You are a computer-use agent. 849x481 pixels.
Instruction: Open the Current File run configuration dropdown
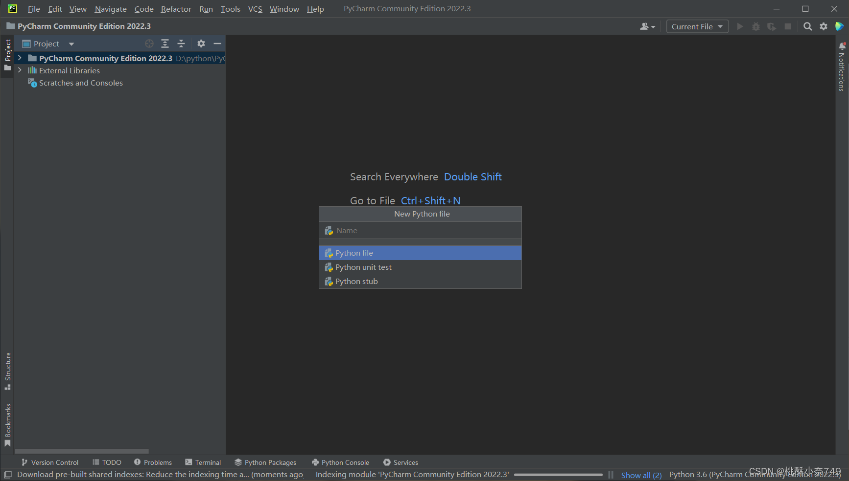697,26
